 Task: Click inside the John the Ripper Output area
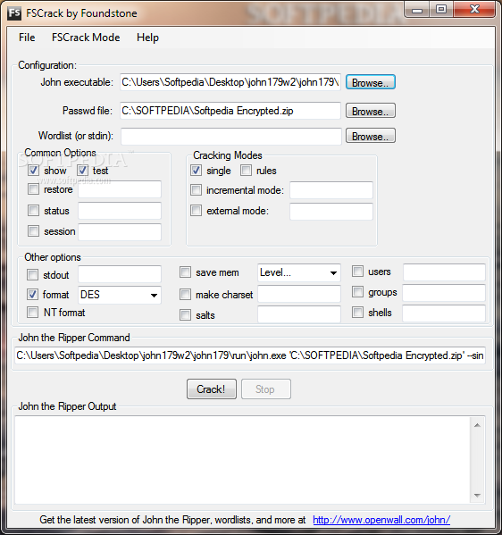(x=242, y=460)
